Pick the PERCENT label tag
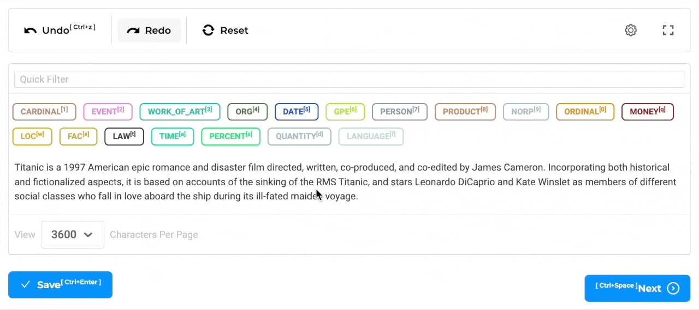 pyautogui.click(x=230, y=136)
